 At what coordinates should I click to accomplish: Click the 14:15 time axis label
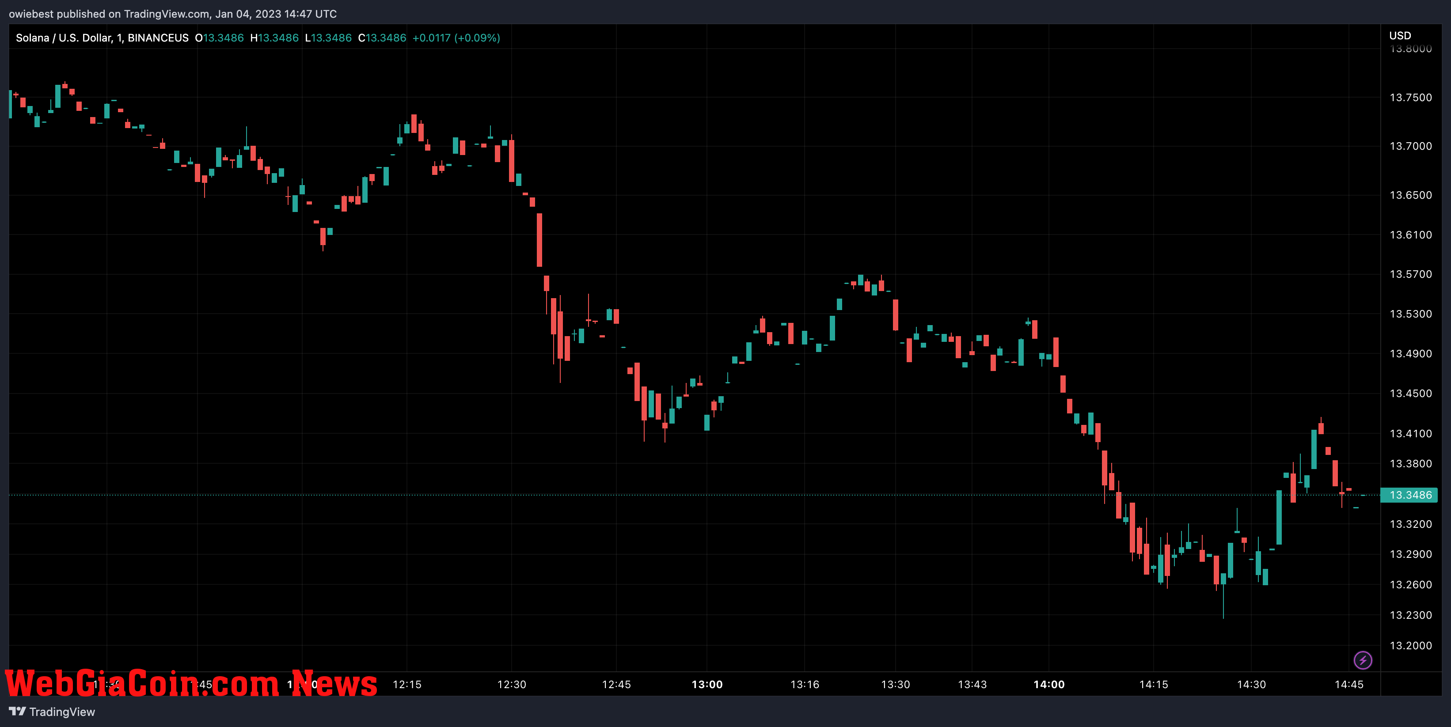coord(1154,684)
